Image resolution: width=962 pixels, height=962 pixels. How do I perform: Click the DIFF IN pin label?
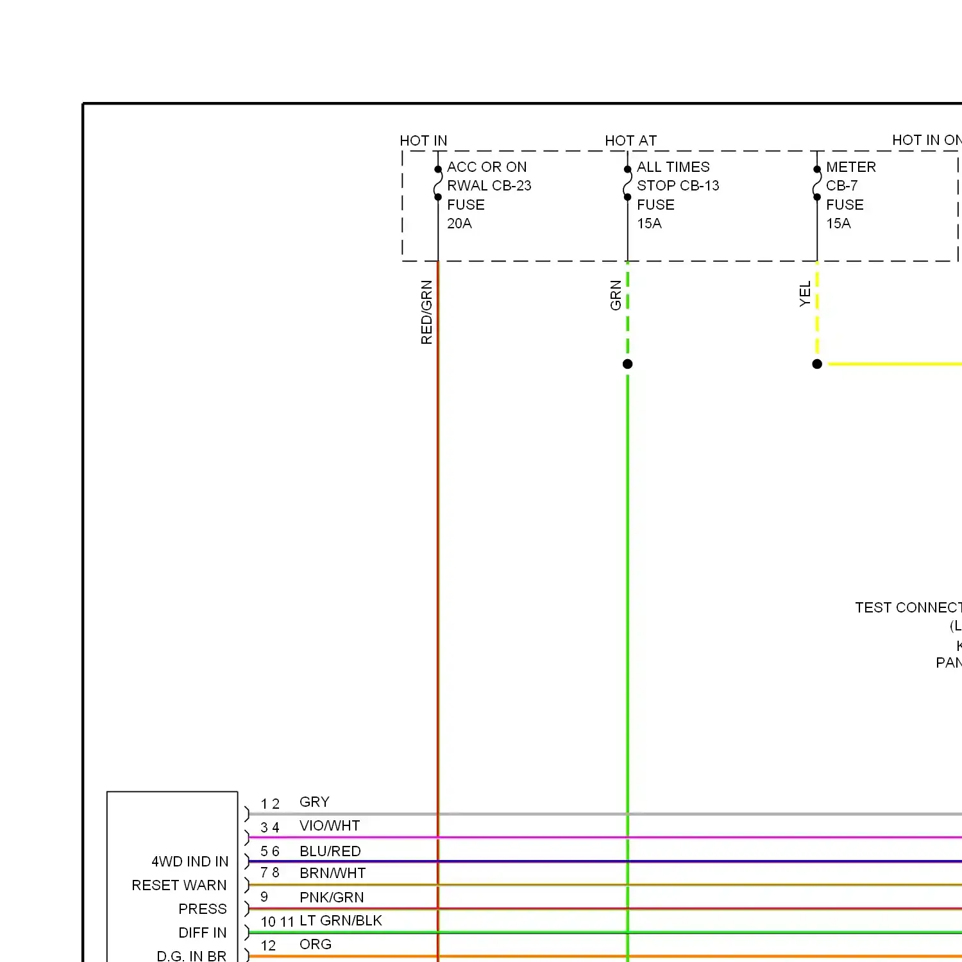[203, 932]
